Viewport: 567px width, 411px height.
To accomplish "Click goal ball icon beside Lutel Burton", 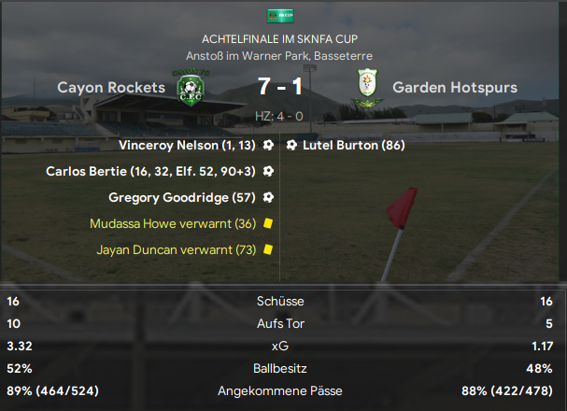I will point(291,145).
